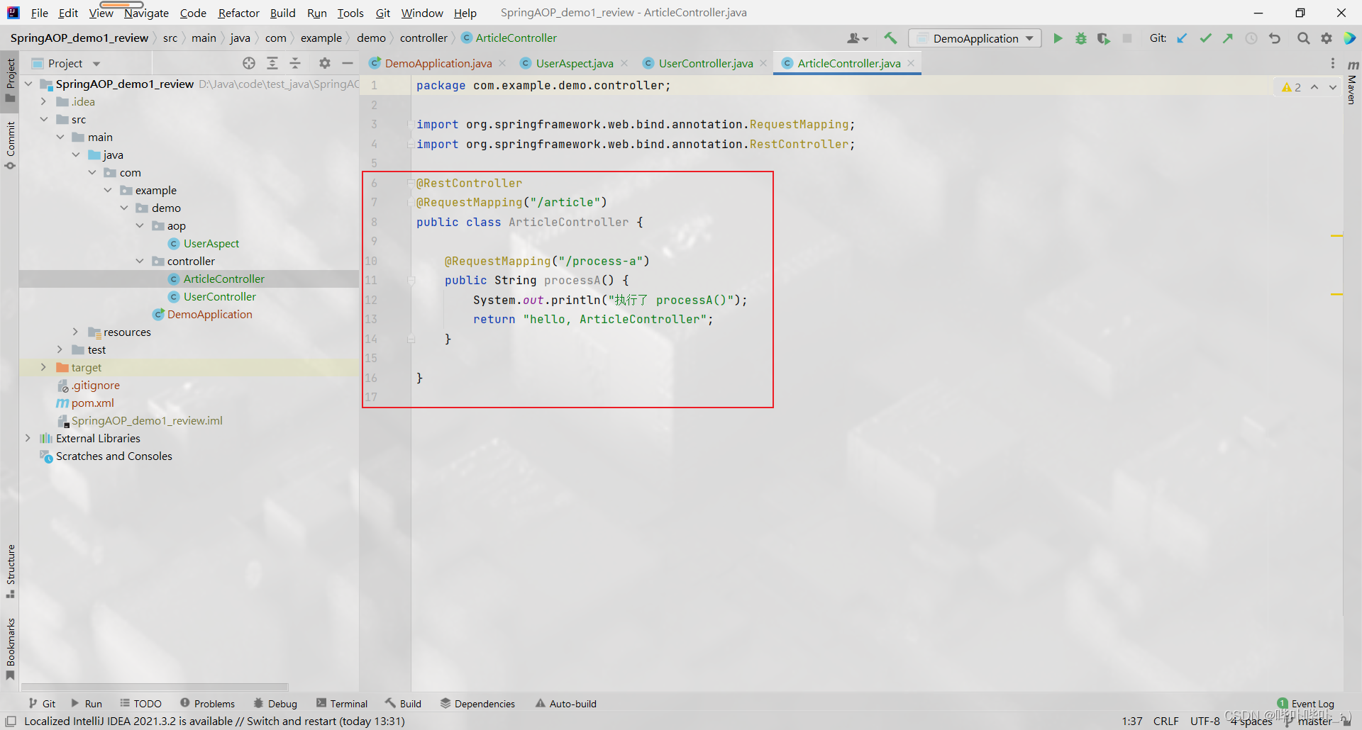Hide the Project tool window

[348, 63]
